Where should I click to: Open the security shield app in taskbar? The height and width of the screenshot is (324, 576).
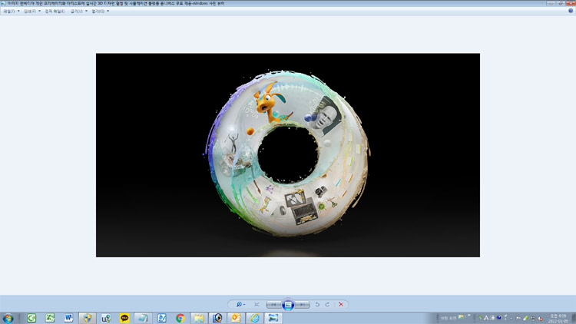(88, 318)
